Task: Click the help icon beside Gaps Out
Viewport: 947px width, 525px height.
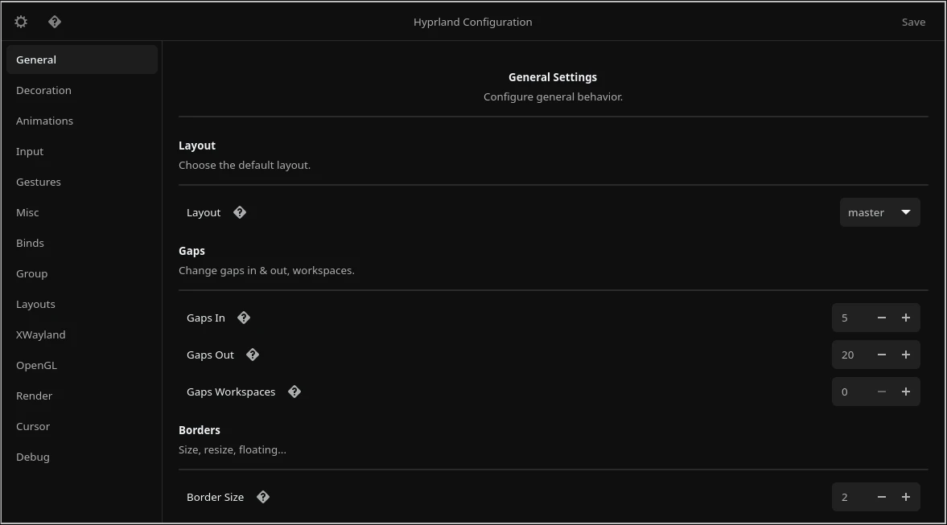Action: [x=252, y=355]
